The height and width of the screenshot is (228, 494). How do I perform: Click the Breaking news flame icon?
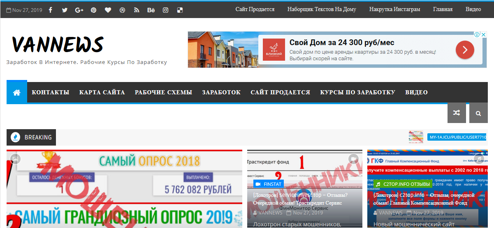coord(16,137)
